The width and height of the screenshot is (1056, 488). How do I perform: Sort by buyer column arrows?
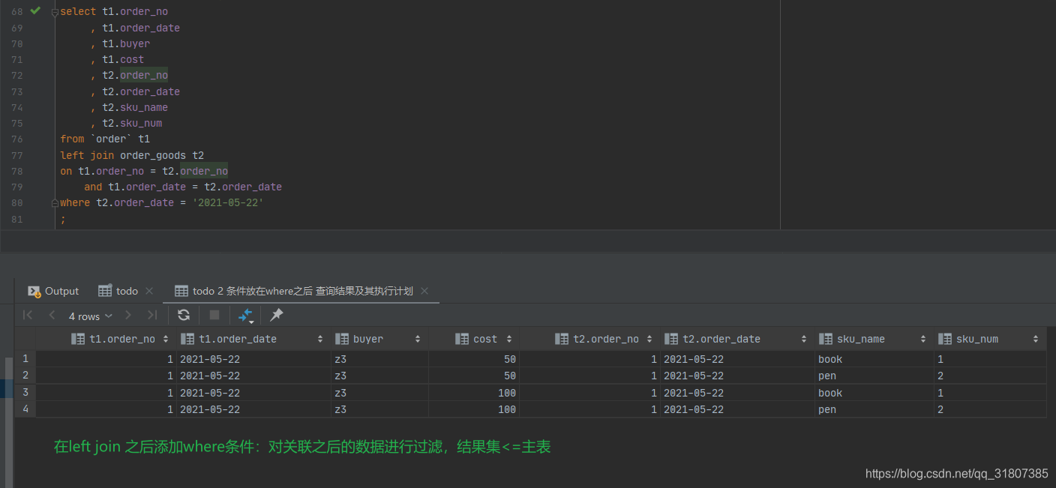418,340
